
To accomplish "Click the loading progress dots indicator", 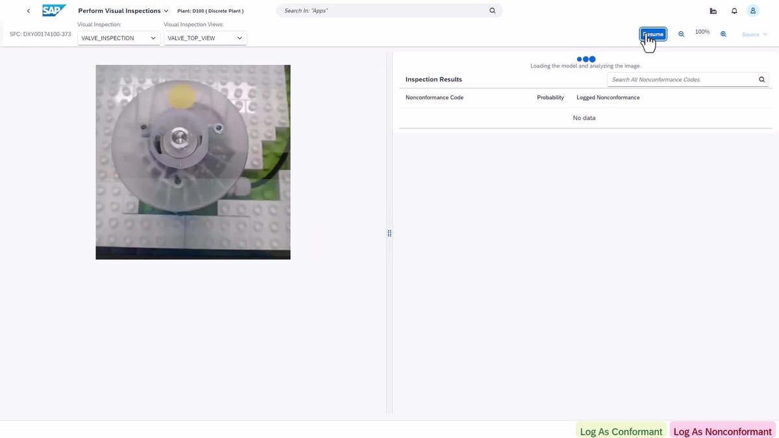I will [x=585, y=59].
